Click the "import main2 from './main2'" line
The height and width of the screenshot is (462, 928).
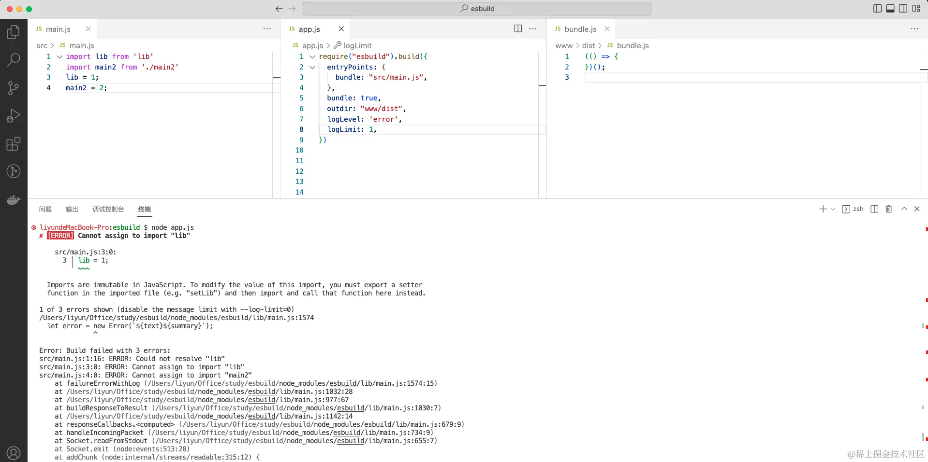[122, 67]
